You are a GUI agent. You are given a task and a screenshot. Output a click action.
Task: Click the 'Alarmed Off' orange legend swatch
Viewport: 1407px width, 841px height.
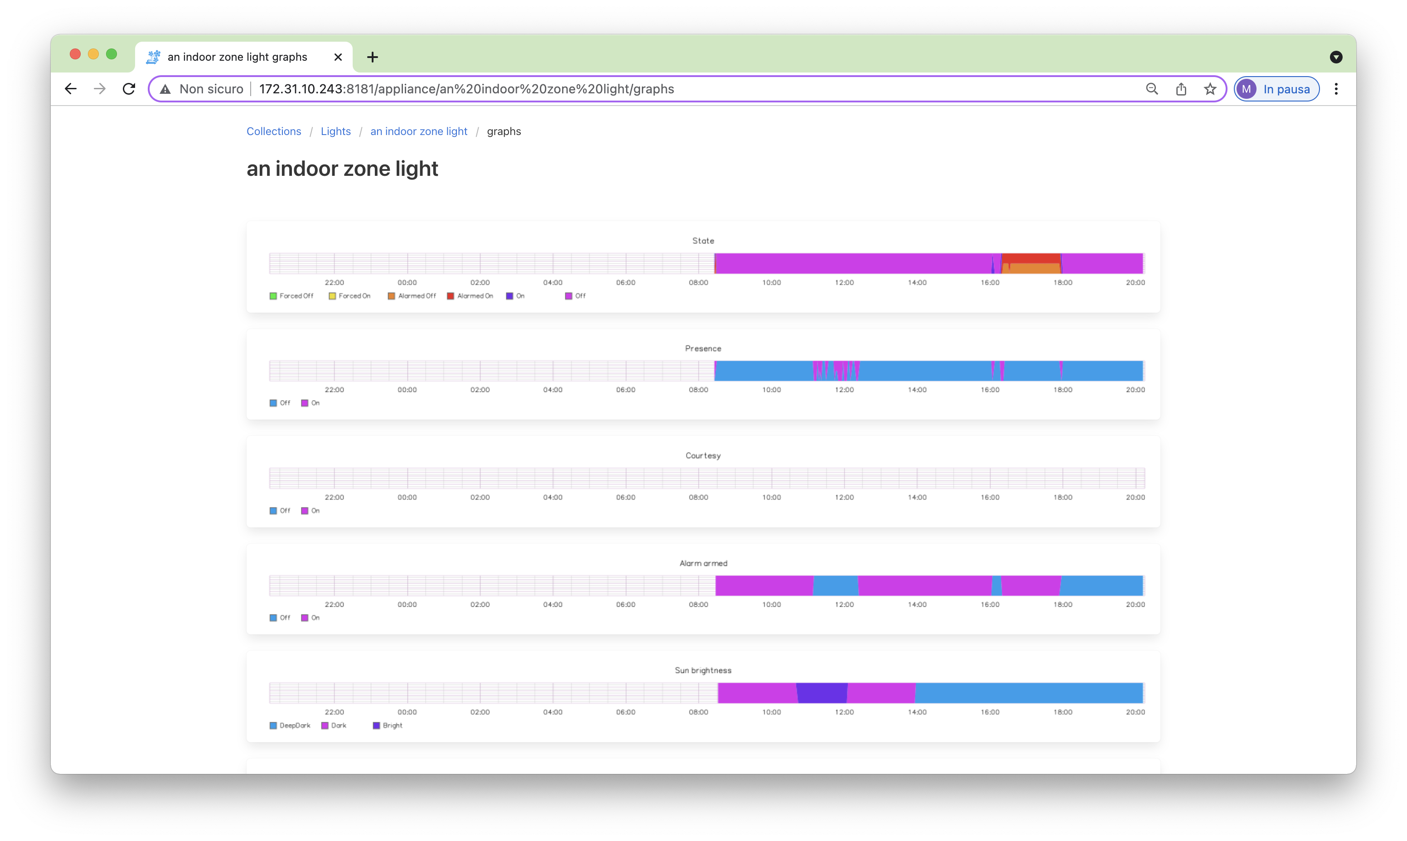click(391, 296)
